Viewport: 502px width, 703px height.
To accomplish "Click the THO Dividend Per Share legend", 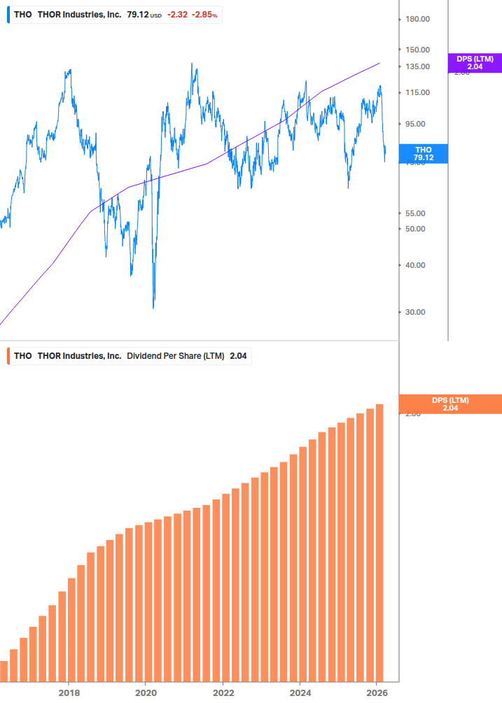I will (130, 356).
